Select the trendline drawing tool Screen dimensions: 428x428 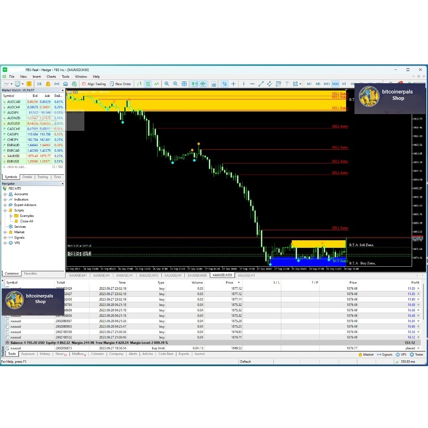pyautogui.click(x=261, y=84)
